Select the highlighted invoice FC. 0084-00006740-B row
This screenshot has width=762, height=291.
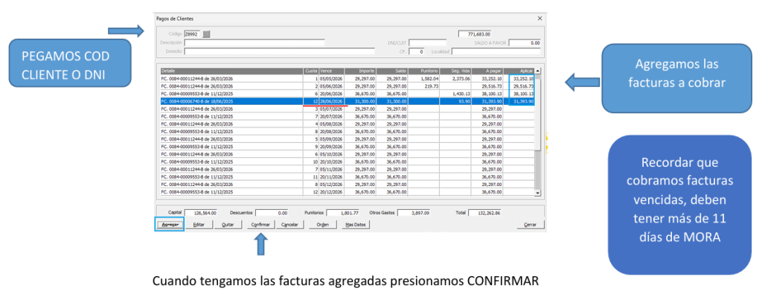tap(348, 101)
